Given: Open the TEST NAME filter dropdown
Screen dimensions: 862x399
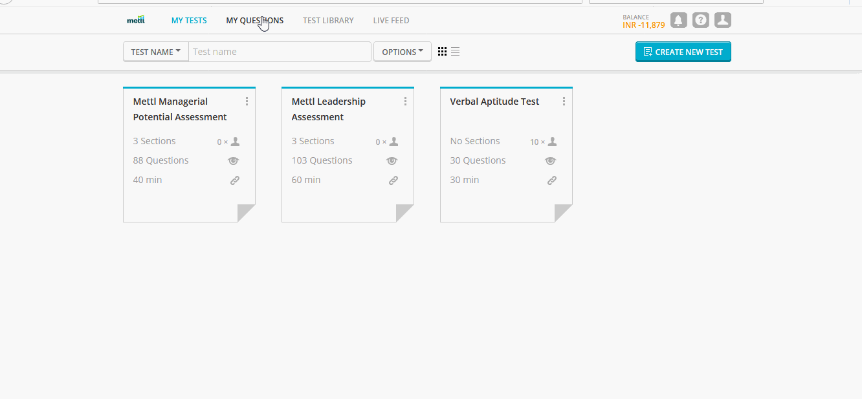Looking at the screenshot, I should [156, 52].
